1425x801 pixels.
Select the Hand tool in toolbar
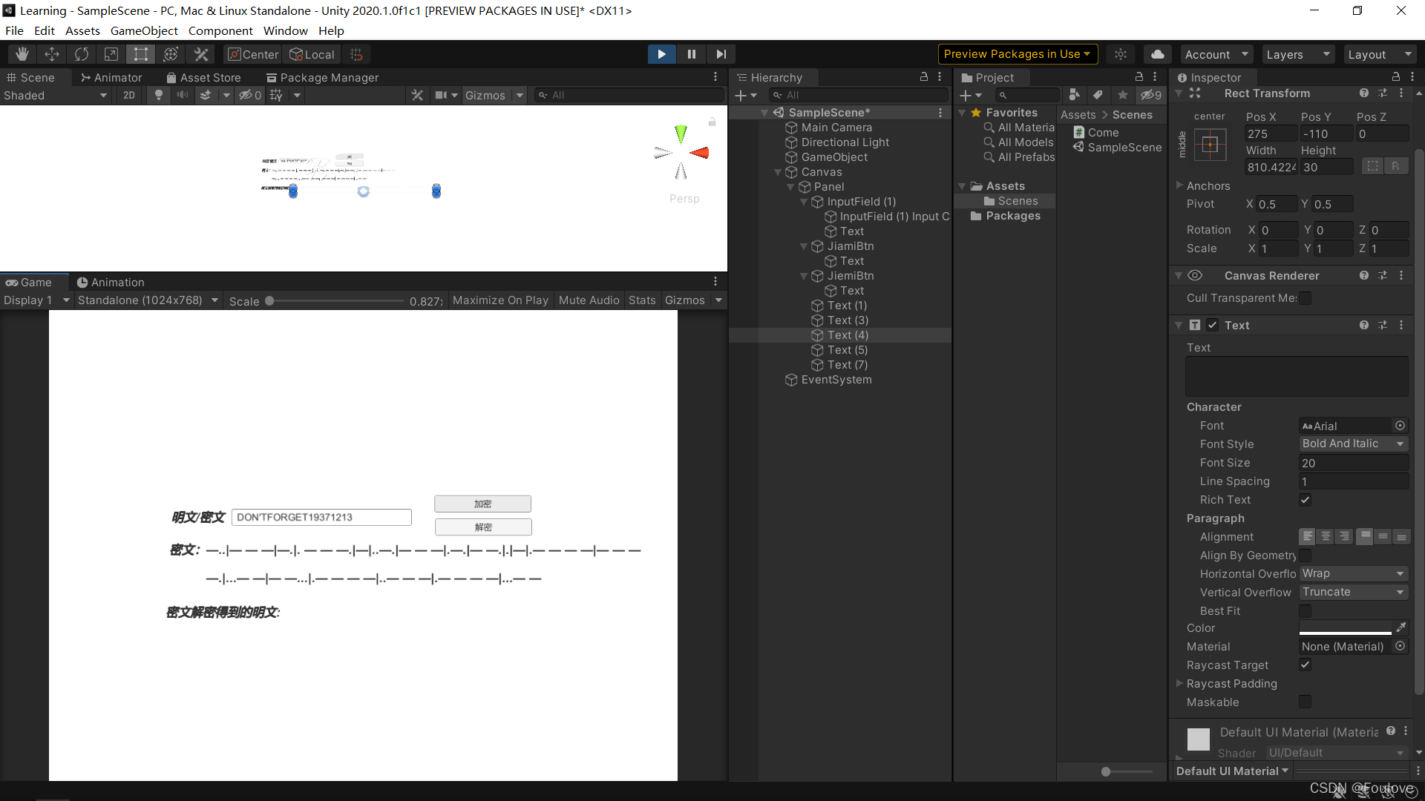coord(22,54)
